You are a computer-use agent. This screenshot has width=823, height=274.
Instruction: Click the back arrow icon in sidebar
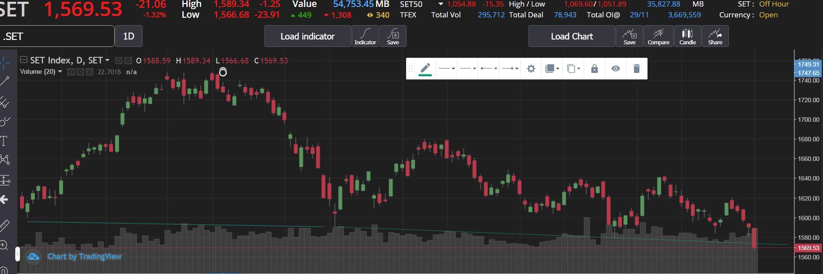(x=4, y=200)
